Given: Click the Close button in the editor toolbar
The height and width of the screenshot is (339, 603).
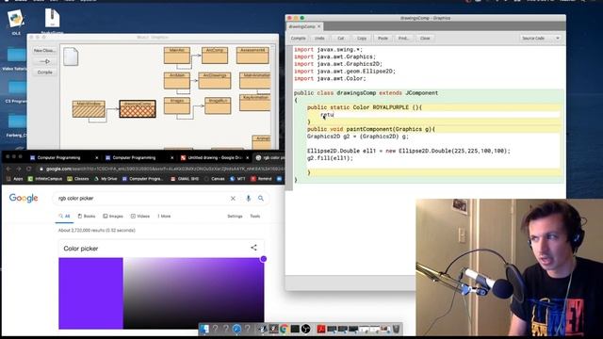Looking at the screenshot, I should click(425, 38).
